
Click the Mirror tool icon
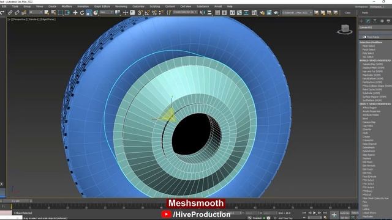[x=203, y=12]
